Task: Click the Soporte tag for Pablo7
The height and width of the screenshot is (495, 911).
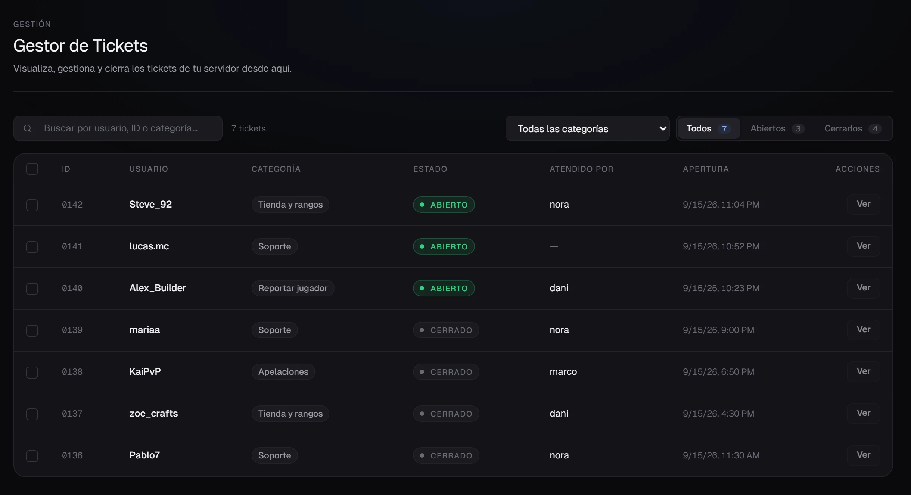Action: pyautogui.click(x=274, y=455)
